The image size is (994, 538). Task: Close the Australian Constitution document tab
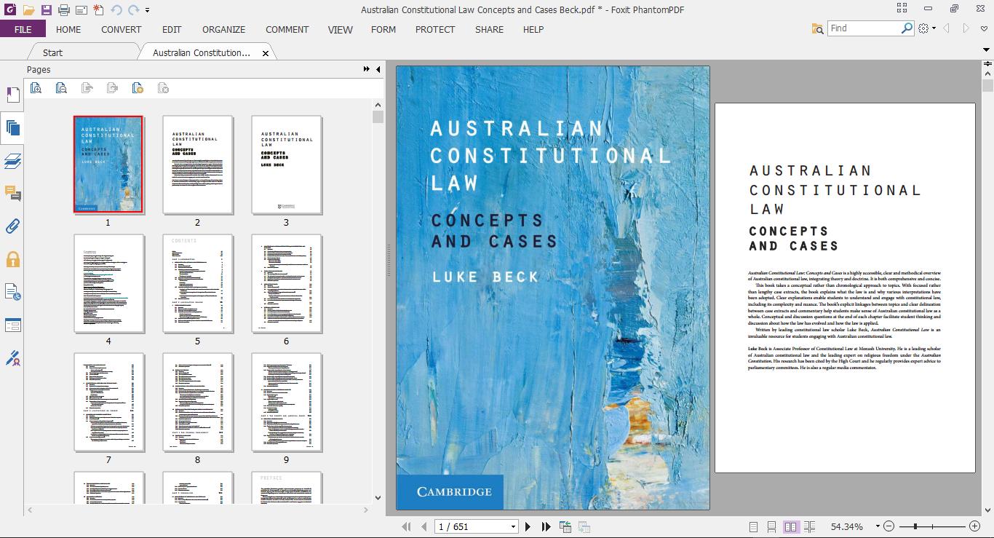pos(266,53)
